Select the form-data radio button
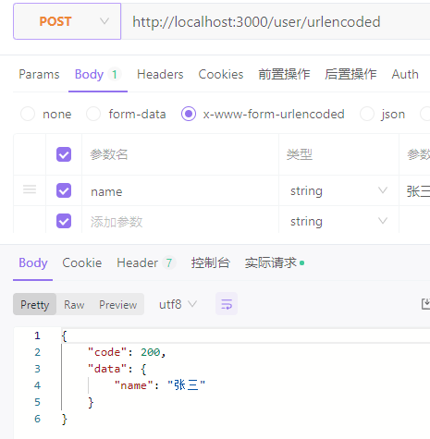This screenshot has height=439, width=430. pos(93,114)
